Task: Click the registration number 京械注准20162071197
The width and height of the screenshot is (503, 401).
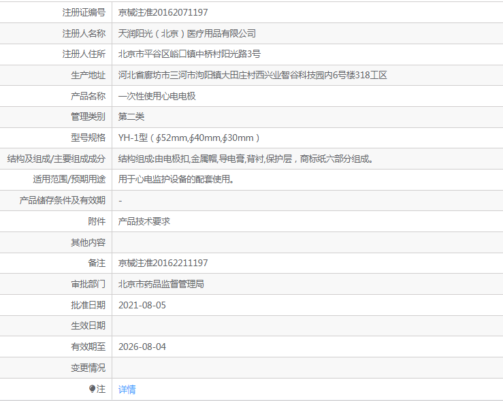Action: [x=163, y=12]
